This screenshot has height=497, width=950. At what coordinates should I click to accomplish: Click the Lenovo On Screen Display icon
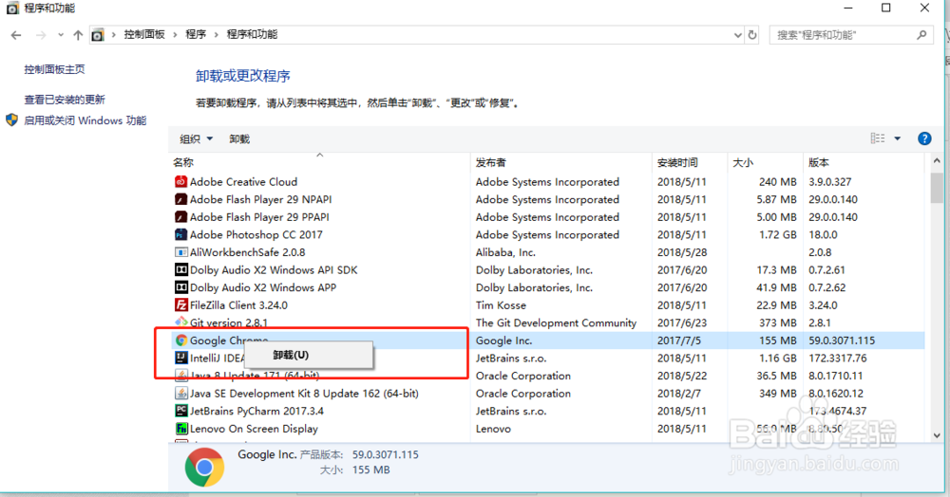tap(180, 428)
